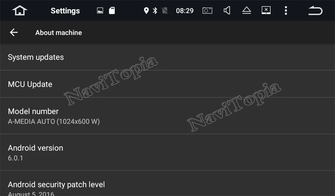Viewport: 335px width, 196px height.
Task: Tap the no-SIM signal icon
Action: [165, 10]
